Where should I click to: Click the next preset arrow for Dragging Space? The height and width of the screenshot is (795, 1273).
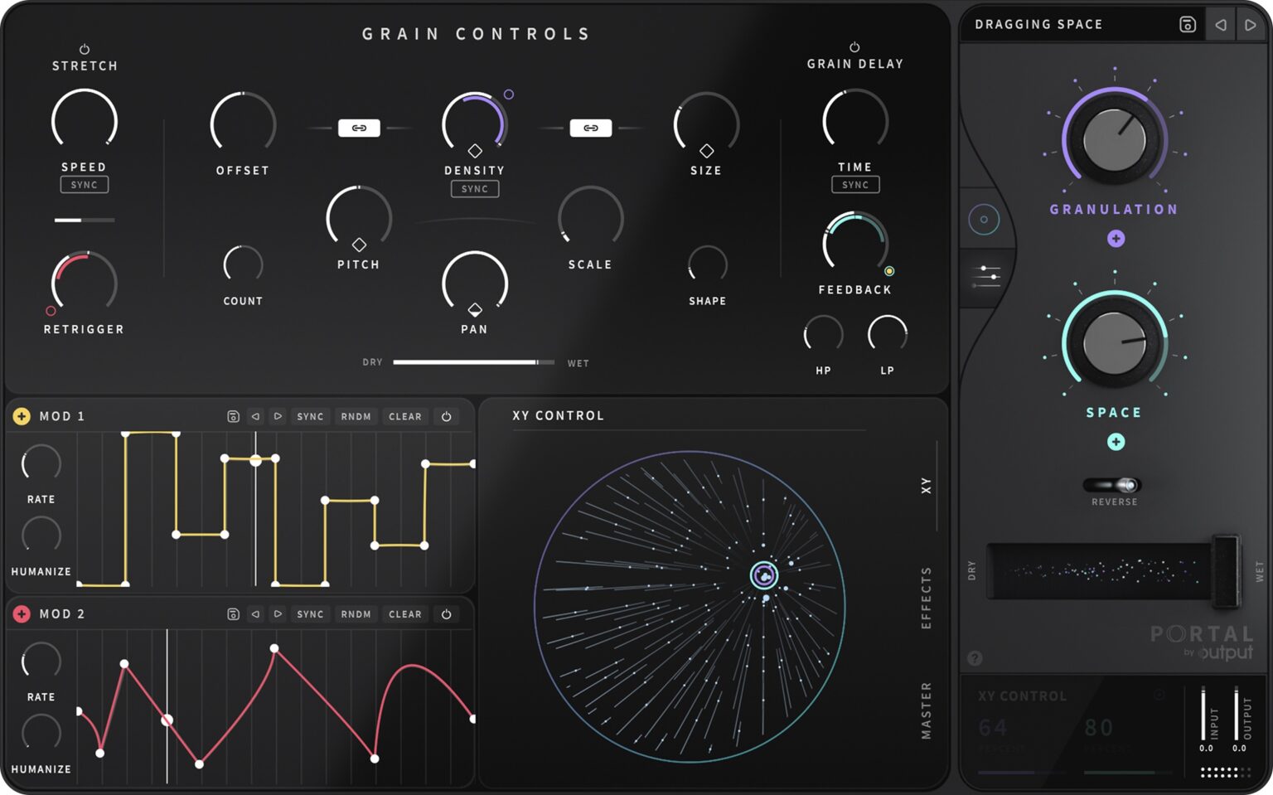point(1251,24)
